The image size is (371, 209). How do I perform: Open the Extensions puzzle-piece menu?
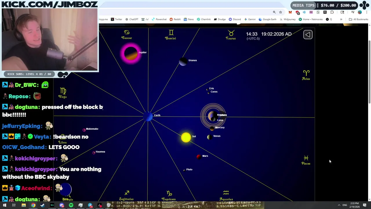(332, 12)
